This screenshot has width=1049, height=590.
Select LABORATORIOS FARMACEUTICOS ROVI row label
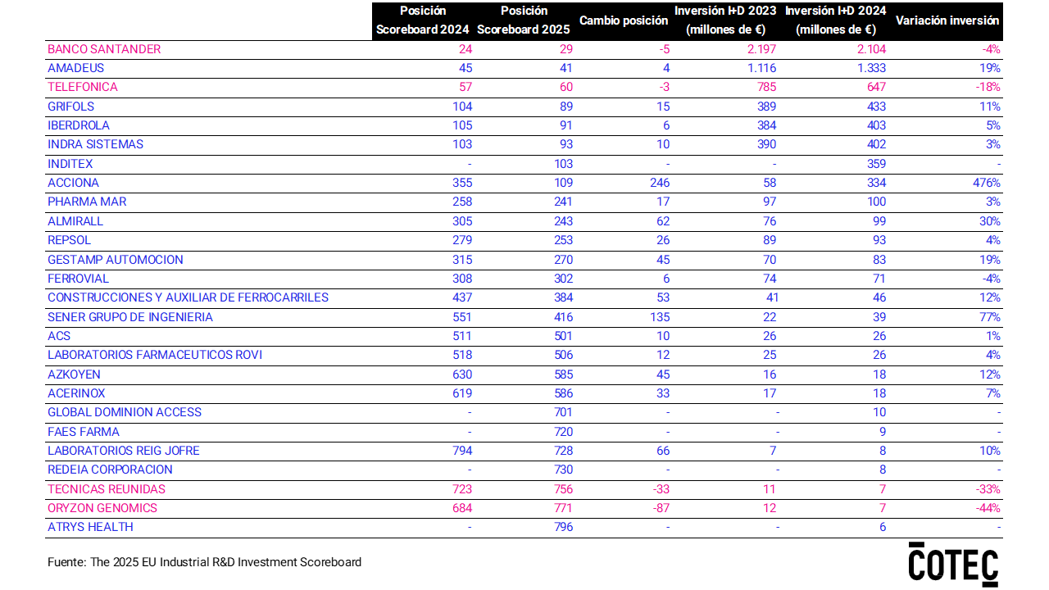pyautogui.click(x=155, y=355)
